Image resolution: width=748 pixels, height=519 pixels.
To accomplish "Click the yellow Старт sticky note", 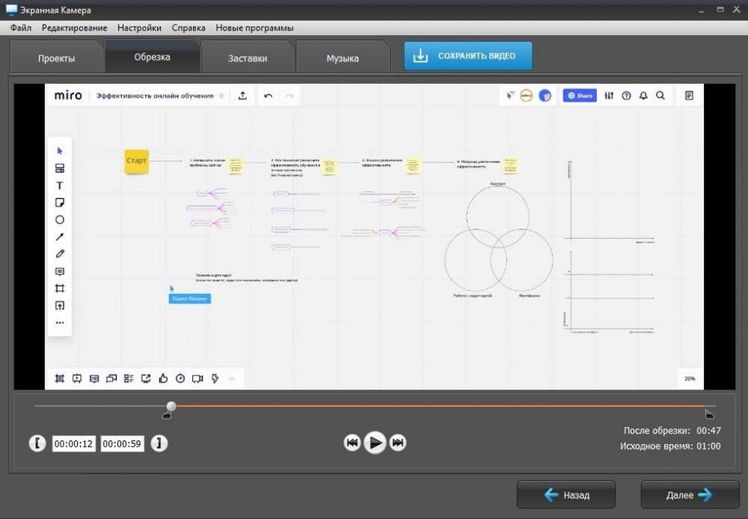I will [x=136, y=162].
